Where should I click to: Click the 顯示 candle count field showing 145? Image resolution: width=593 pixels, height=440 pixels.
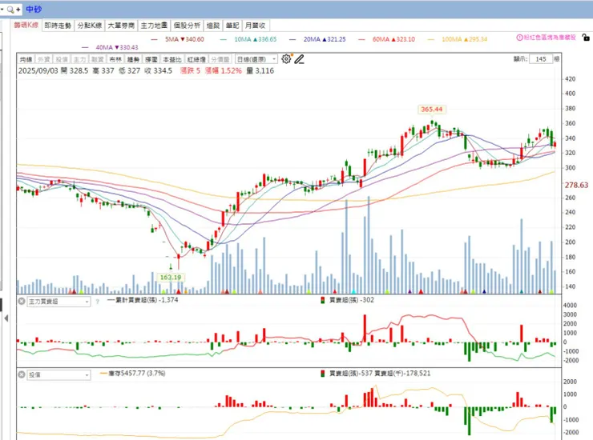point(541,59)
